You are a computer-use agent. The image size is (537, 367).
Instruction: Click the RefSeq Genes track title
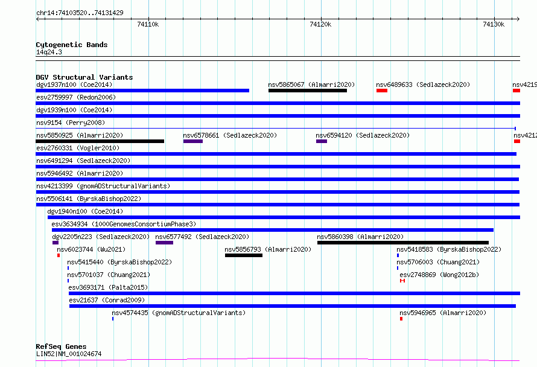click(61, 346)
